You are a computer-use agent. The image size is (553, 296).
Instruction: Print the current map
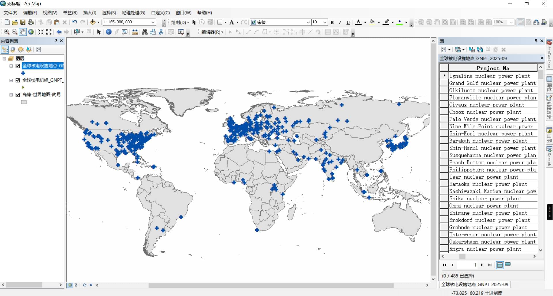point(31,22)
